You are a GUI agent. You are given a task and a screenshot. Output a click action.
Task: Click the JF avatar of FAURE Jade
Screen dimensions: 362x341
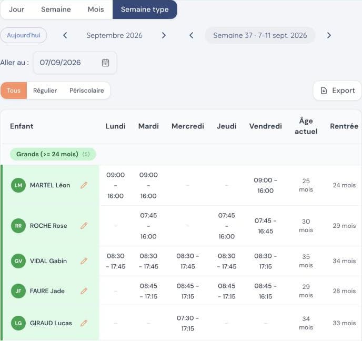coord(18,291)
